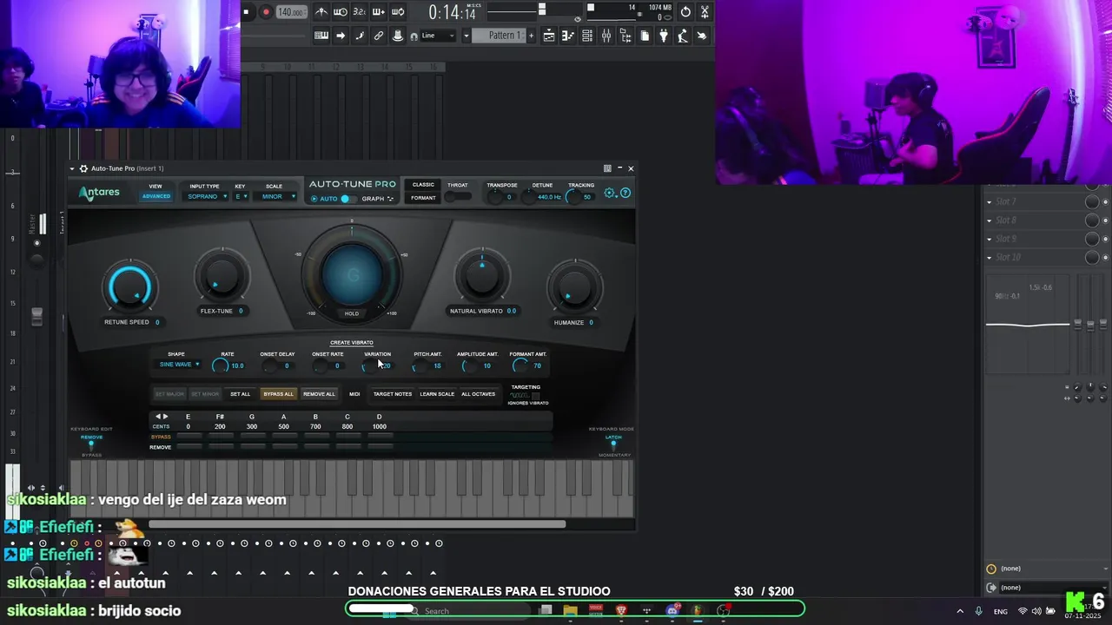Open the Line snap dropdown
Image resolution: width=1112 pixels, height=625 pixels.
coord(439,36)
